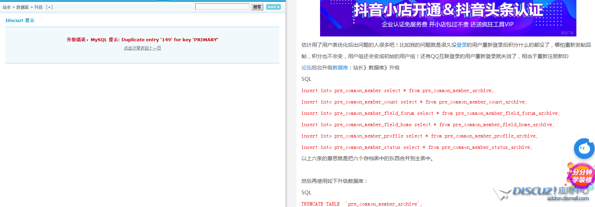Screen dimensions: 595x207
Task: Click 点击这里返回上一页 link
Action: 142,48
